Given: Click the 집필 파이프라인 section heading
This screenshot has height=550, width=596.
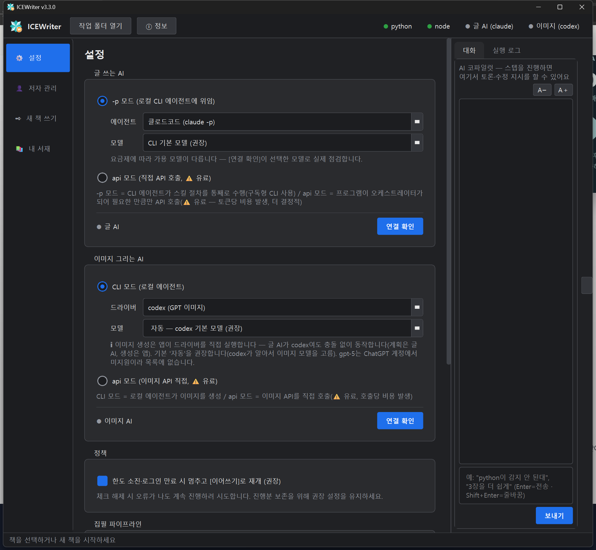Looking at the screenshot, I should click(x=118, y=524).
